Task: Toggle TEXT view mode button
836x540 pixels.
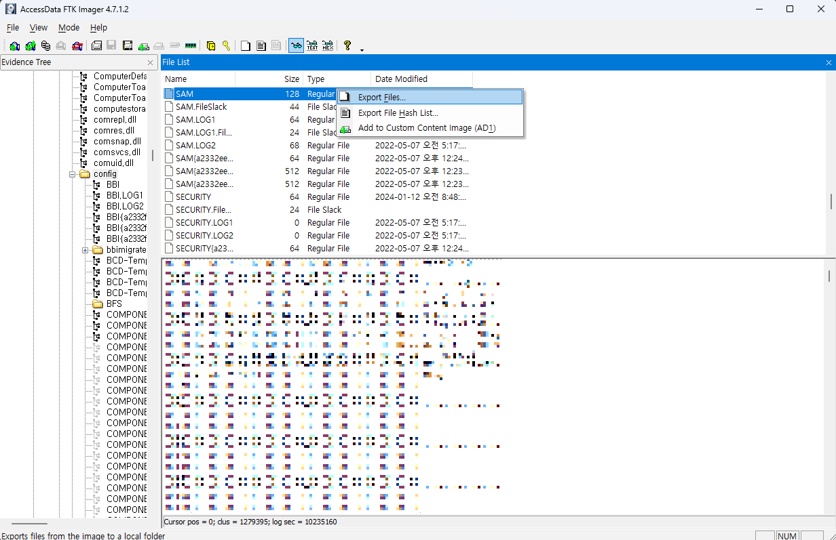Action: 312,45
